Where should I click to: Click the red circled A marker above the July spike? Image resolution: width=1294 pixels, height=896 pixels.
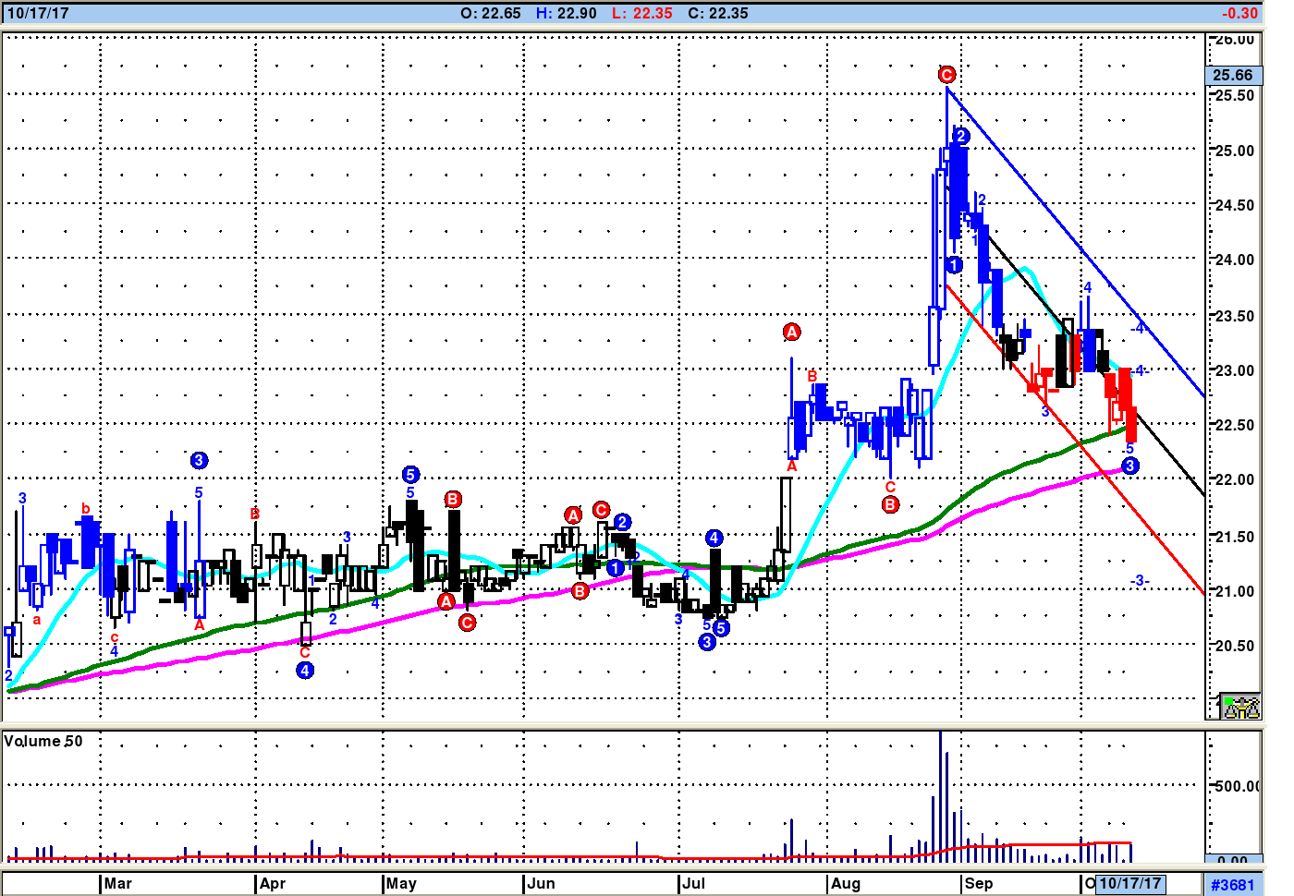(791, 332)
